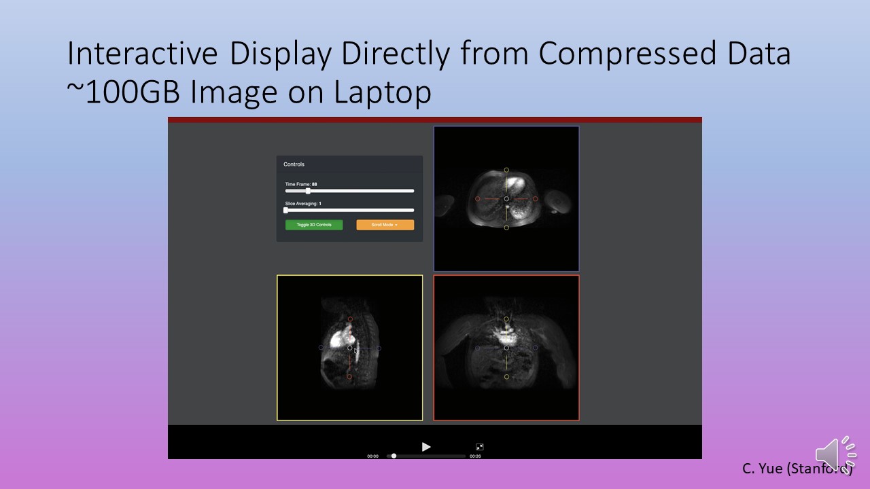Play the embedded video
Viewport: 870px width, 489px height.
(426, 446)
